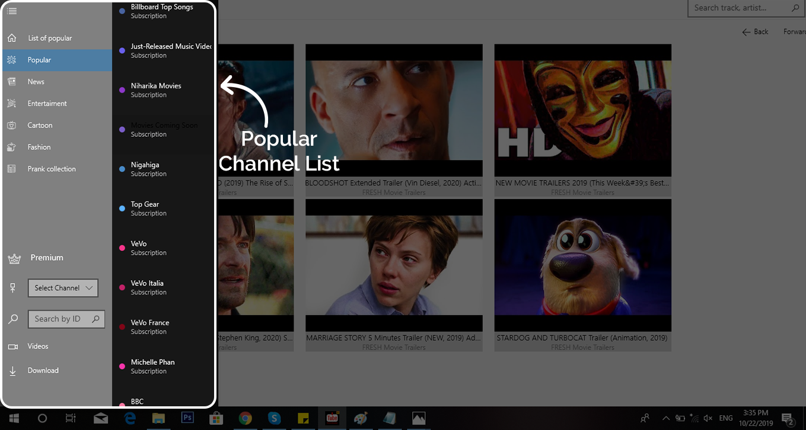Screen dimensions: 806x430
Task: Open the News category
Action: 57,82
